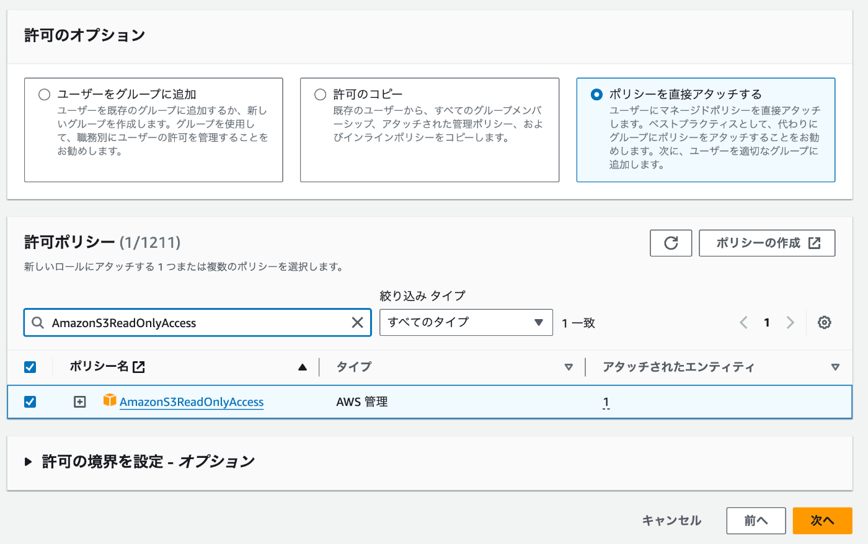Toggle the select-all policies header checkbox

30,367
